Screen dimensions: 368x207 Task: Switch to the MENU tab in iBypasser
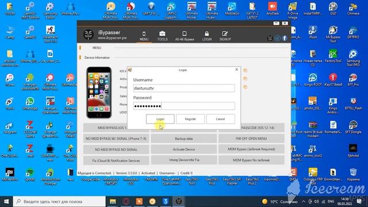point(144,36)
